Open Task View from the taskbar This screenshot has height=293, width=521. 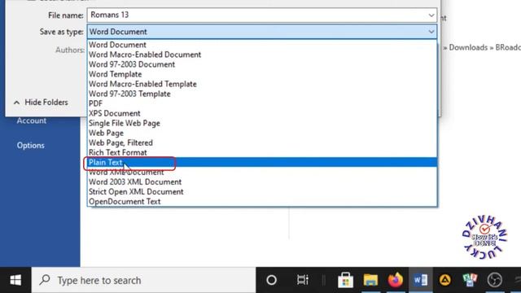point(302,280)
